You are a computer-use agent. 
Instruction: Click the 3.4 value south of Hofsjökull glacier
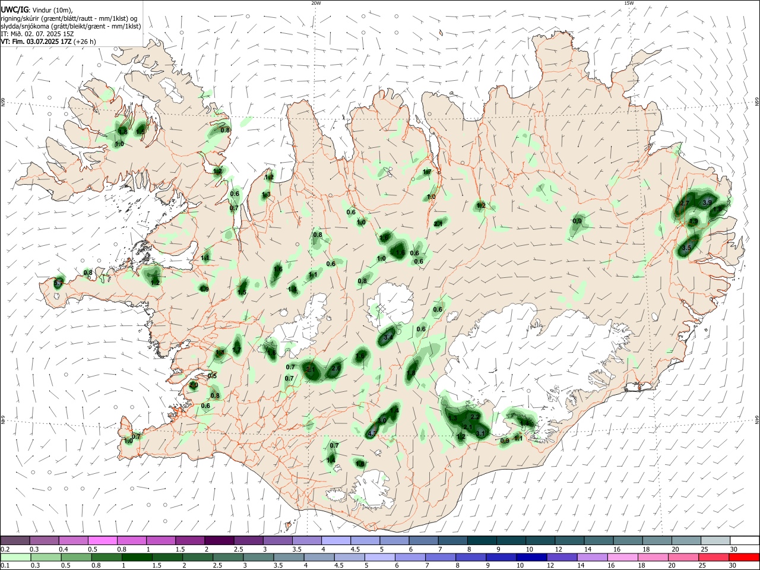click(388, 337)
